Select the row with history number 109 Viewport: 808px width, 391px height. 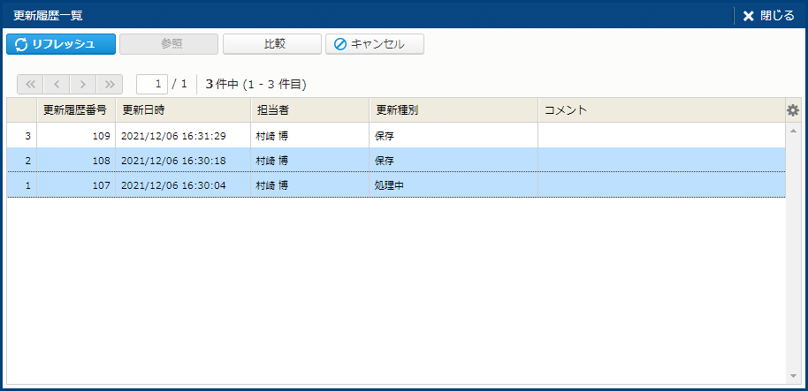pos(396,136)
